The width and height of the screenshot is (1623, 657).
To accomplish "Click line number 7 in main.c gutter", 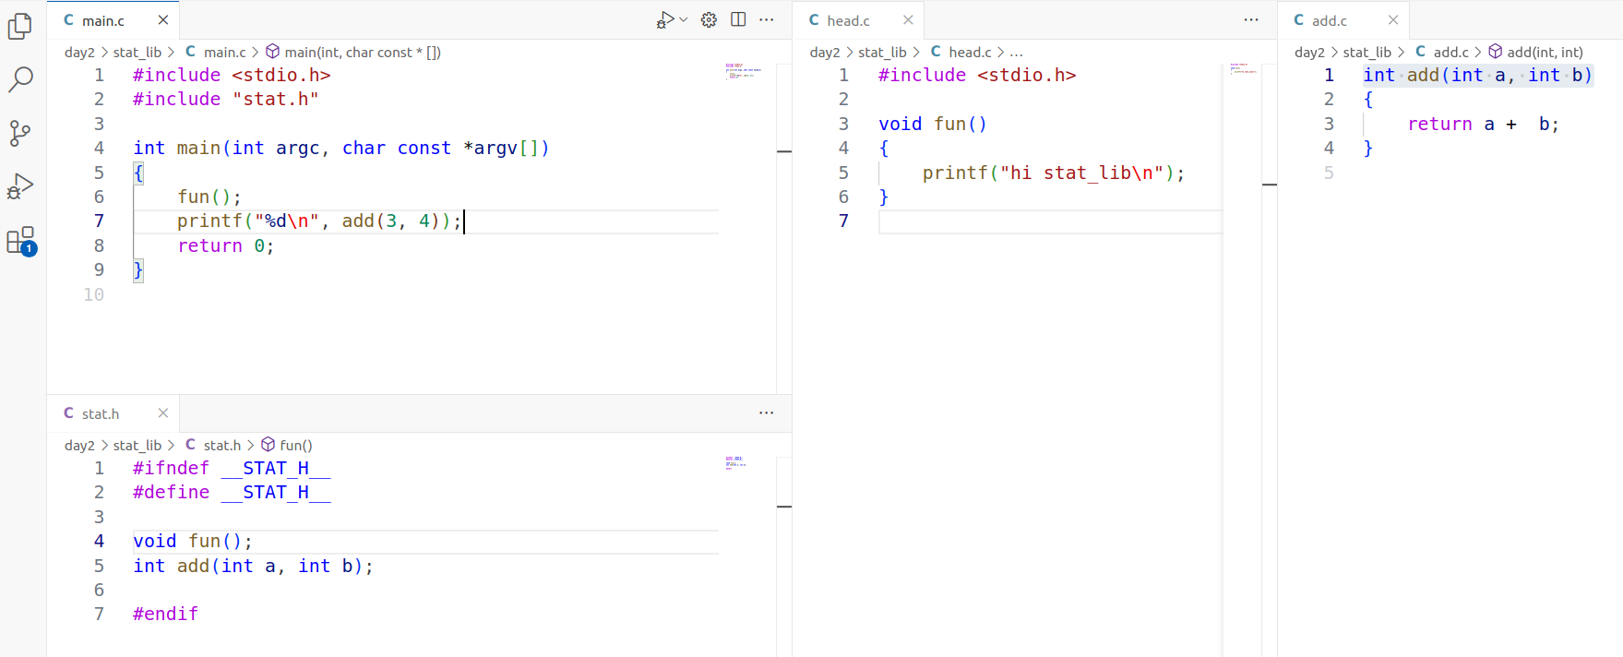I will pyautogui.click(x=99, y=221).
